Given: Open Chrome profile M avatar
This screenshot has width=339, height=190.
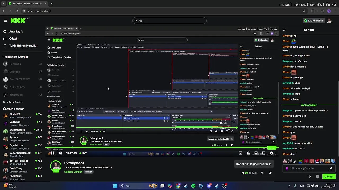Looking at the screenshot, I should 329,11.
